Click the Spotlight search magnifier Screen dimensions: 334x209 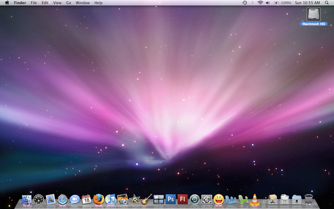click(328, 3)
